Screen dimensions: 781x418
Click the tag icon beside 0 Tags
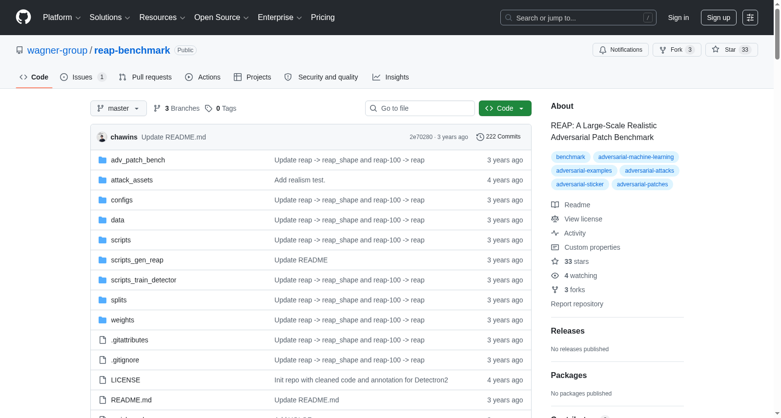click(208, 108)
